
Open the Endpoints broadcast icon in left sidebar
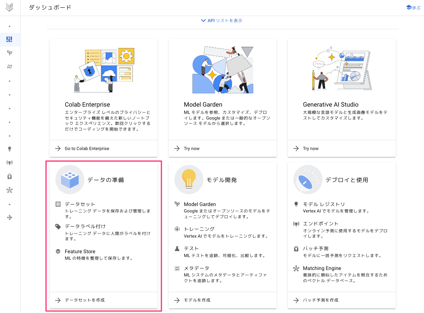(10, 163)
